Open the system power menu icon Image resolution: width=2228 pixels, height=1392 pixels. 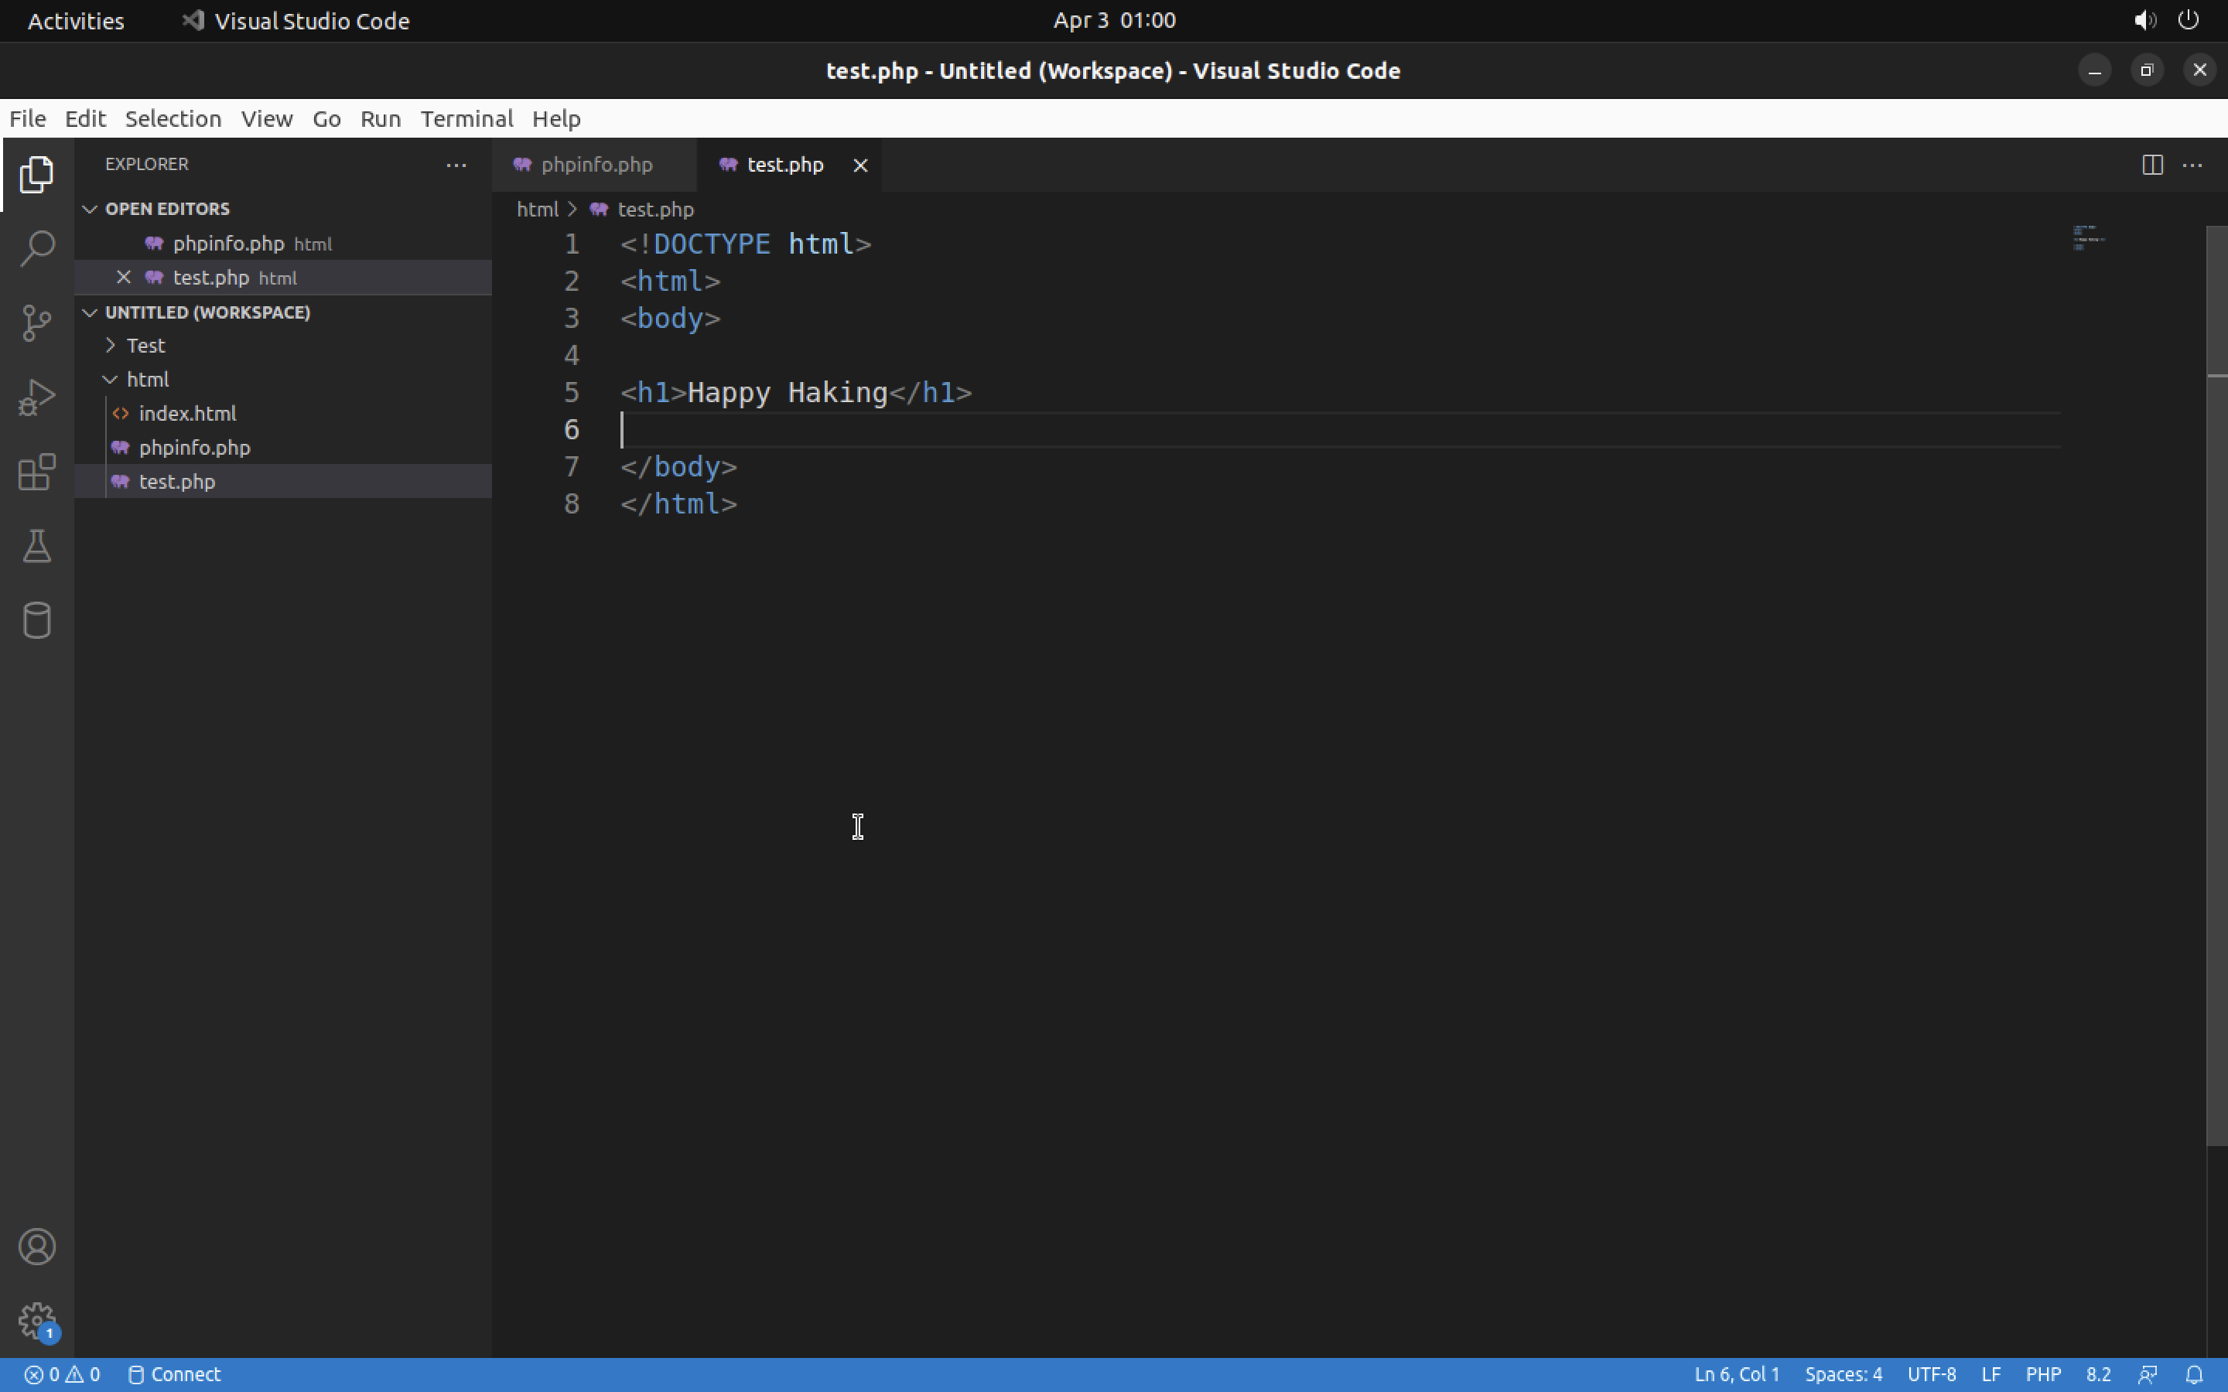coord(2189,20)
